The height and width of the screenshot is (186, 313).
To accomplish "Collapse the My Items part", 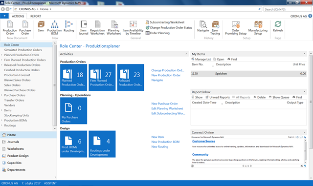I will coord(304,54).
